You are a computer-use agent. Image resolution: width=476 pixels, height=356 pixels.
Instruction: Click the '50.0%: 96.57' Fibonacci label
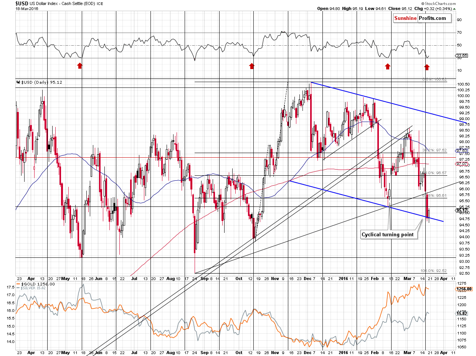click(435, 173)
